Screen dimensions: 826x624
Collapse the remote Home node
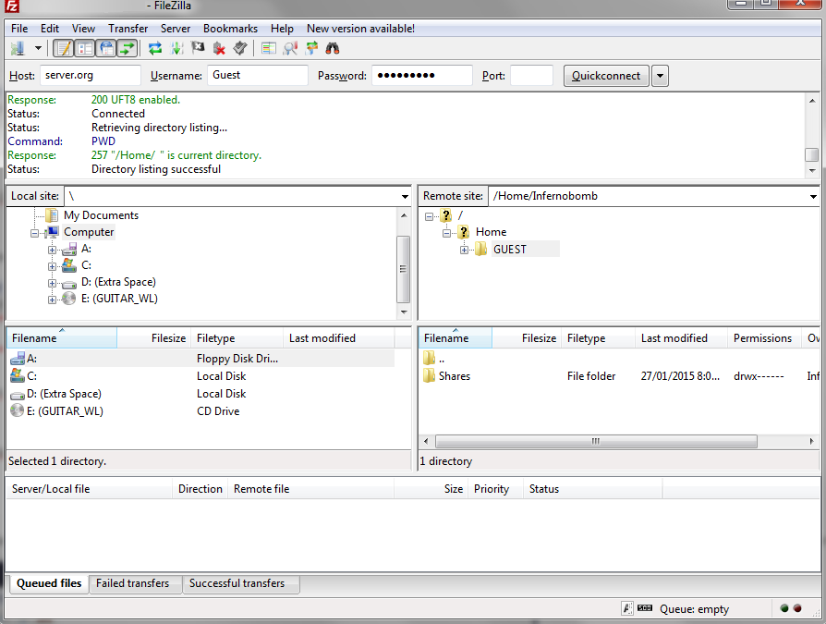point(446,233)
